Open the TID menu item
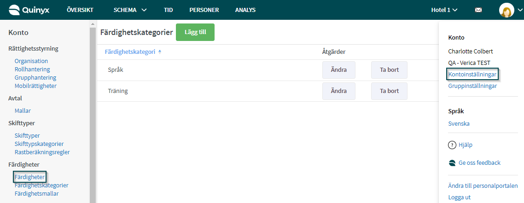The image size is (524, 203). (x=169, y=10)
